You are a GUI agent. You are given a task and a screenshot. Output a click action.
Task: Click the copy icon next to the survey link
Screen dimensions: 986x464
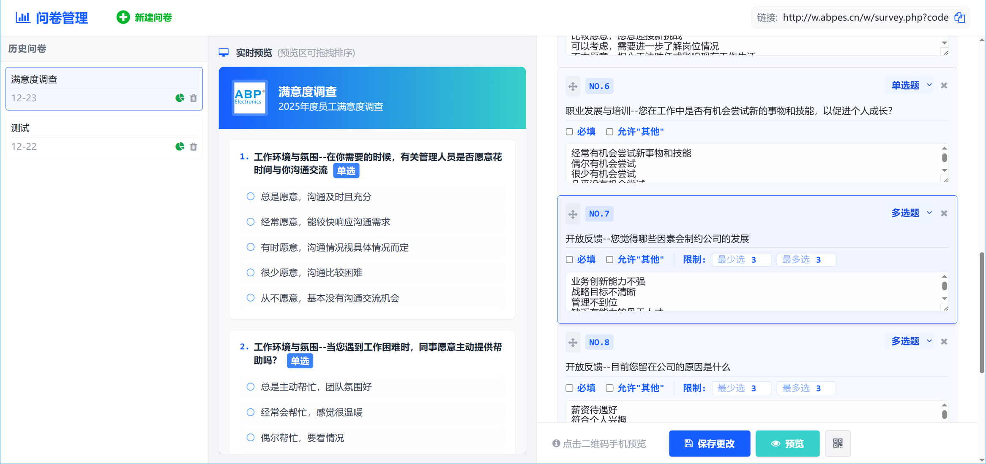tap(959, 17)
